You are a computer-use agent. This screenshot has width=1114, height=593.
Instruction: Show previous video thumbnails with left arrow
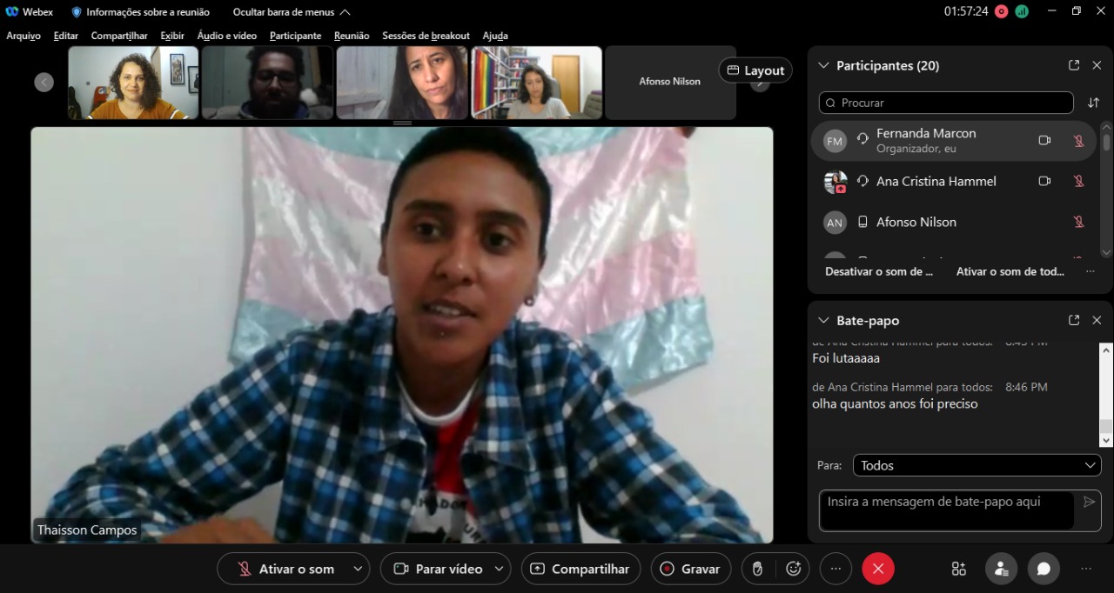tap(44, 82)
